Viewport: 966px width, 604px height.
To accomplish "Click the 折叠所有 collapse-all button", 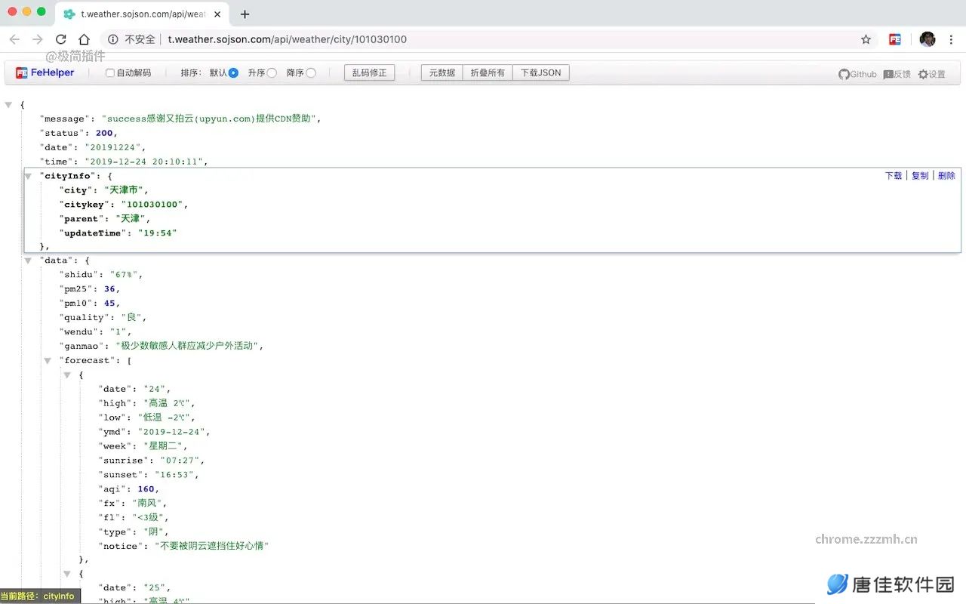I will (x=488, y=72).
